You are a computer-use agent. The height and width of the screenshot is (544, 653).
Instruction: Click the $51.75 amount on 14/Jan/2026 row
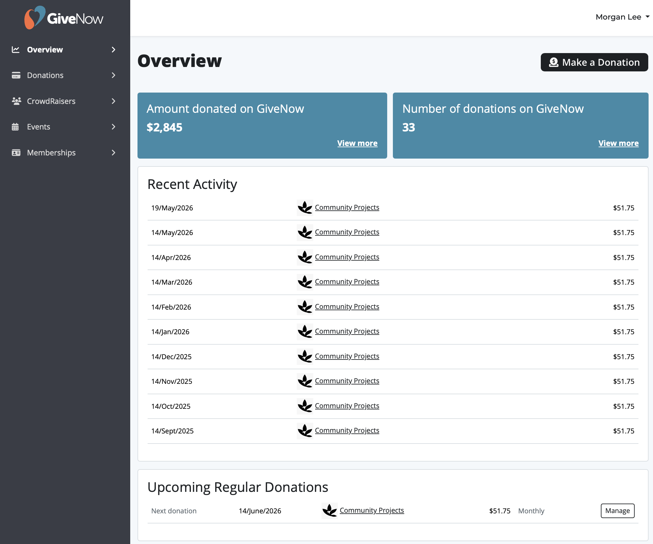pos(623,332)
